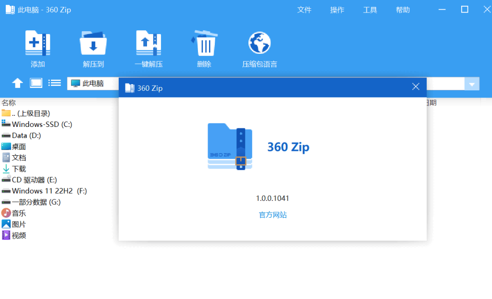
Task: Select Windows-SSD (C:) drive
Action: click(41, 125)
